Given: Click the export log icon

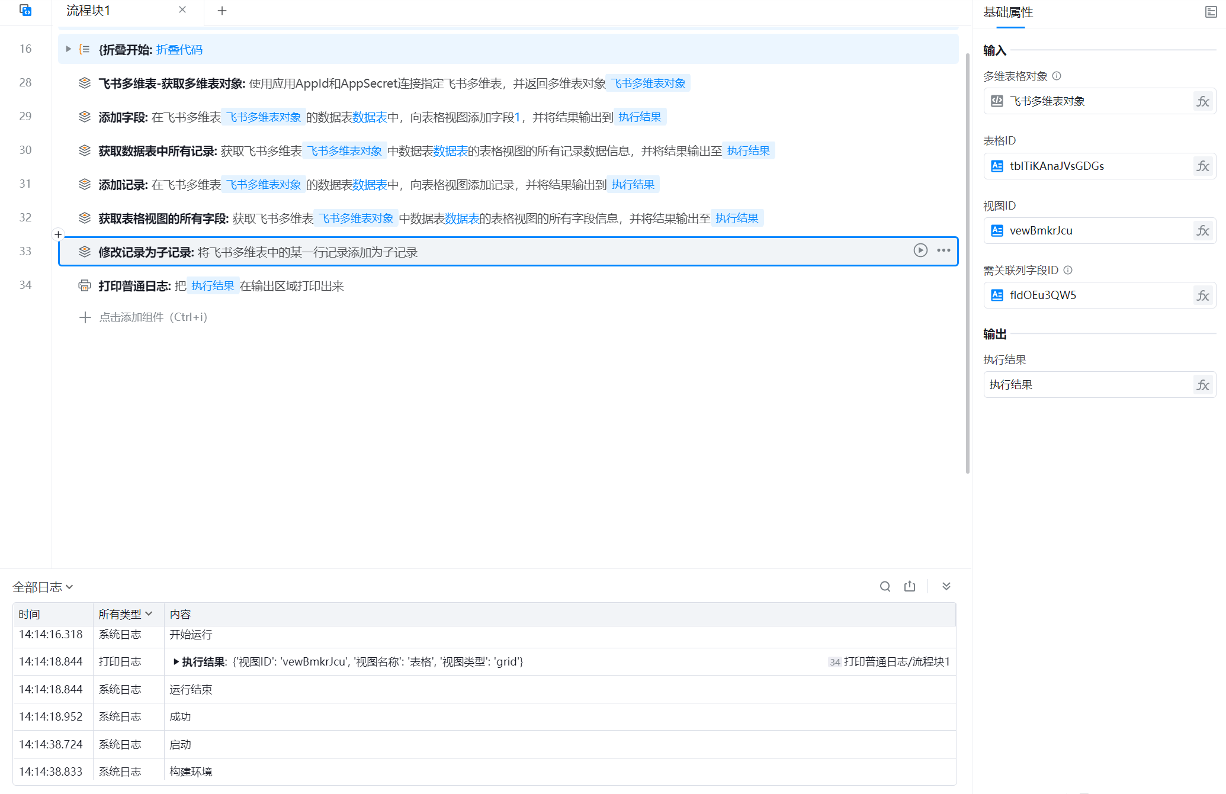Looking at the screenshot, I should coord(910,586).
